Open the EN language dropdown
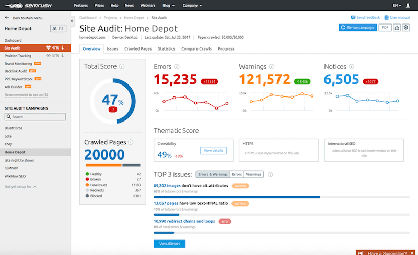 point(397,5)
